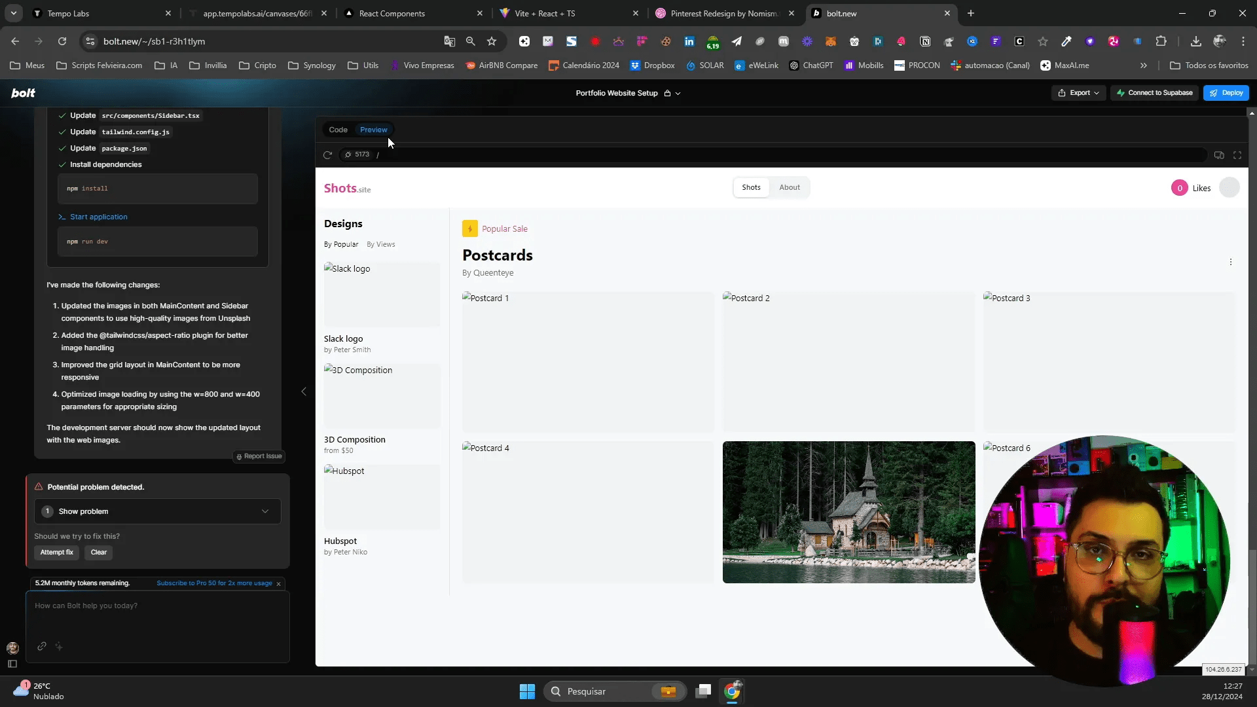Open the forest chapel postcard thumbnail
1257x707 pixels.
pos(848,512)
